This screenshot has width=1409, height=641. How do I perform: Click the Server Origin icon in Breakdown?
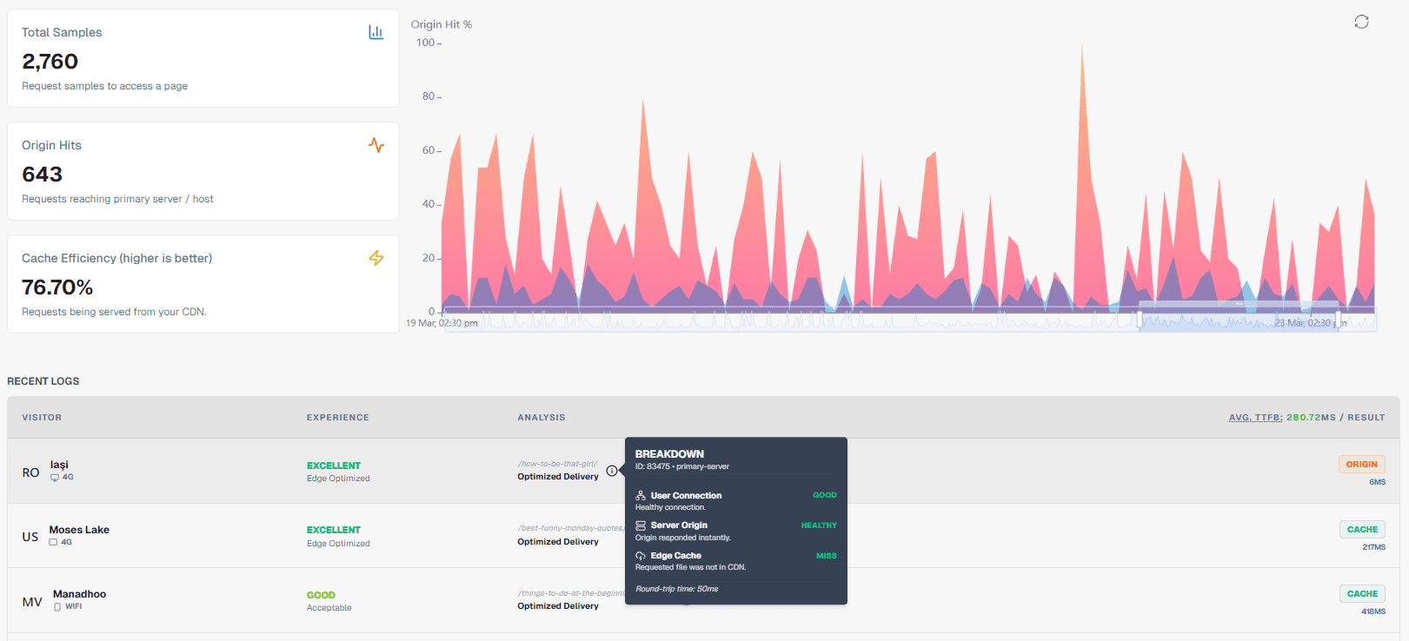point(641,525)
